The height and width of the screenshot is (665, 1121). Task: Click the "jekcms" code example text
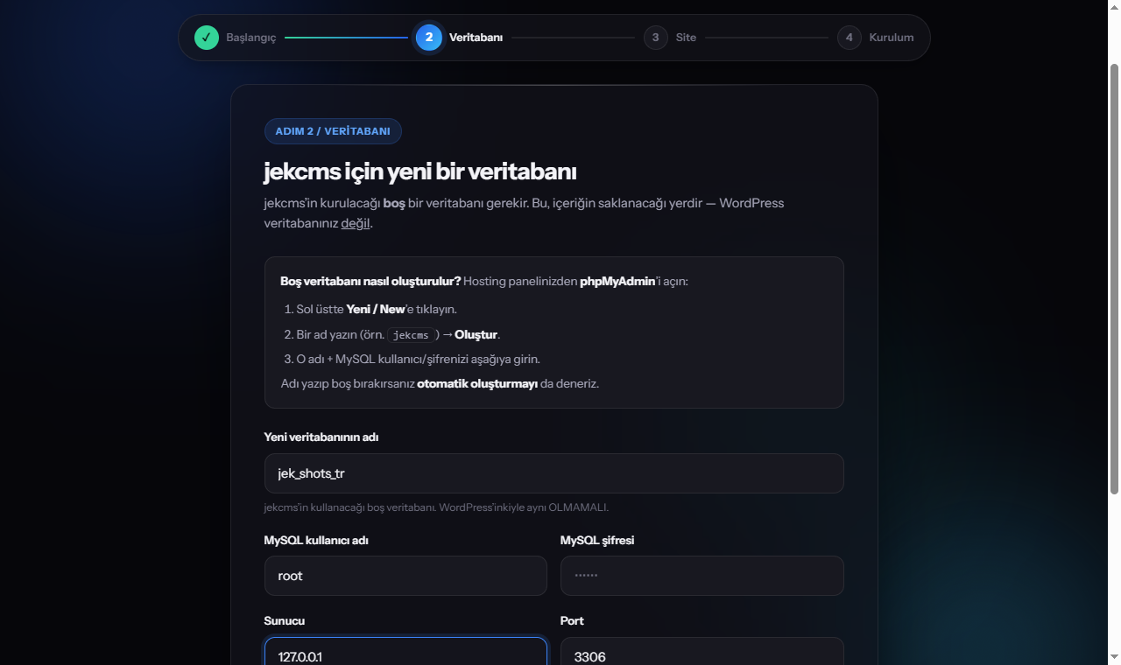pos(412,335)
